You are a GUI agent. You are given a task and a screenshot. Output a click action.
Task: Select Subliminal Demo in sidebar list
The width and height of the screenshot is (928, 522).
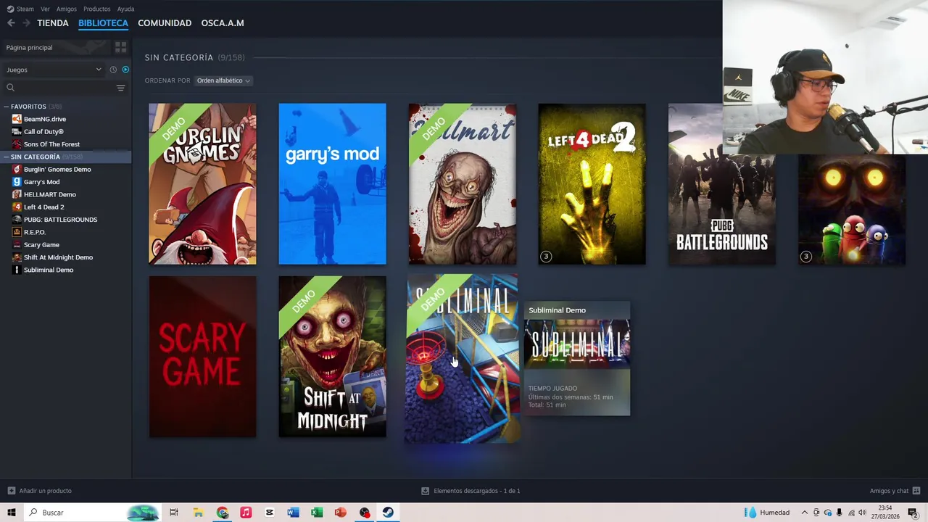49,270
